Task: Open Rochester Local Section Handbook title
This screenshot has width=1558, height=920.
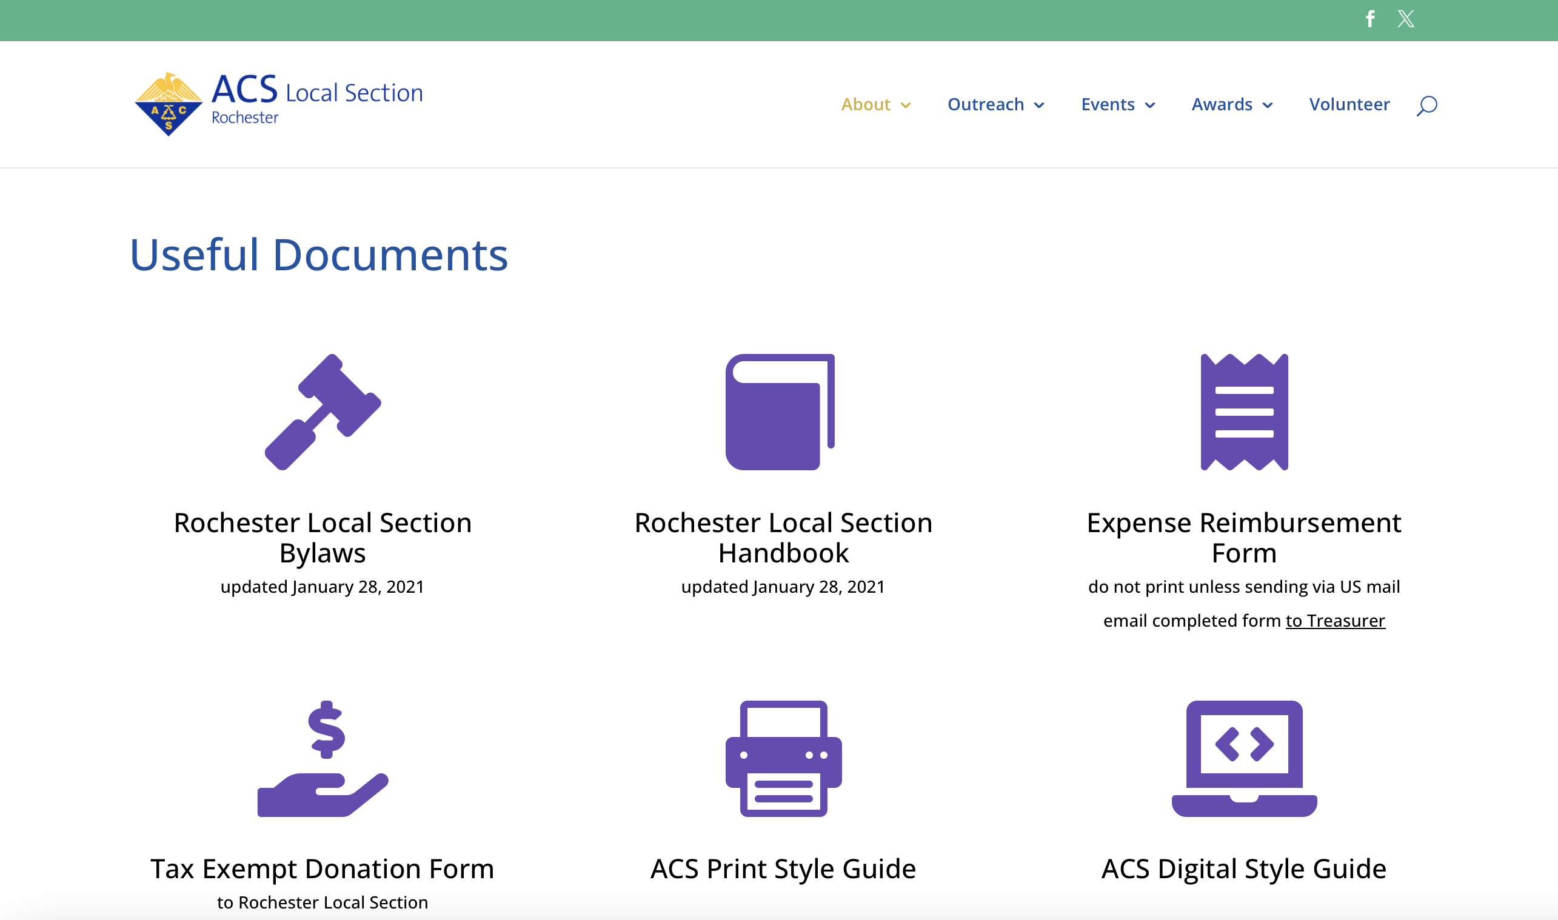Action: pyautogui.click(x=784, y=538)
